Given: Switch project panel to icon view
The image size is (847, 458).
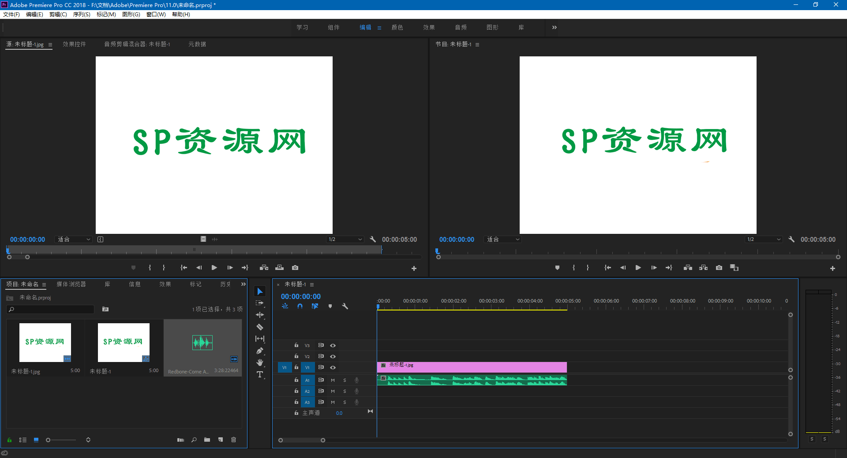Looking at the screenshot, I should pos(36,440).
